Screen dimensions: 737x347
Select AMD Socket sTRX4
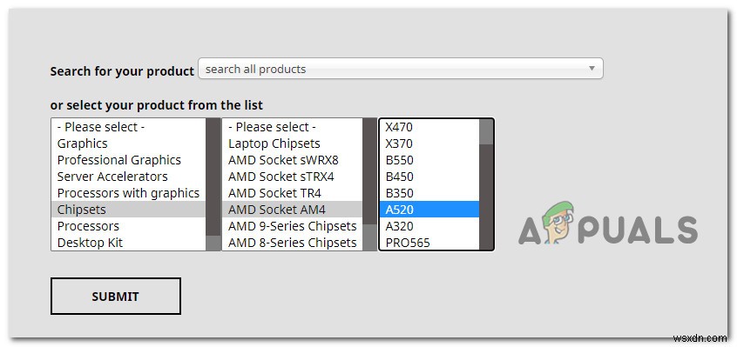293,177
